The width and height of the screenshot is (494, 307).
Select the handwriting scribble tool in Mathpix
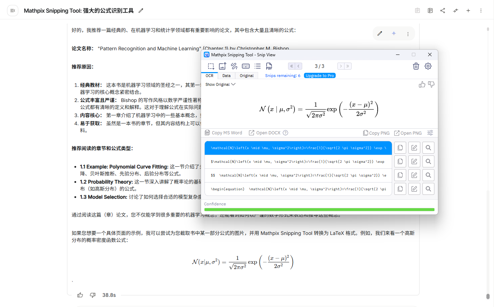(x=234, y=66)
